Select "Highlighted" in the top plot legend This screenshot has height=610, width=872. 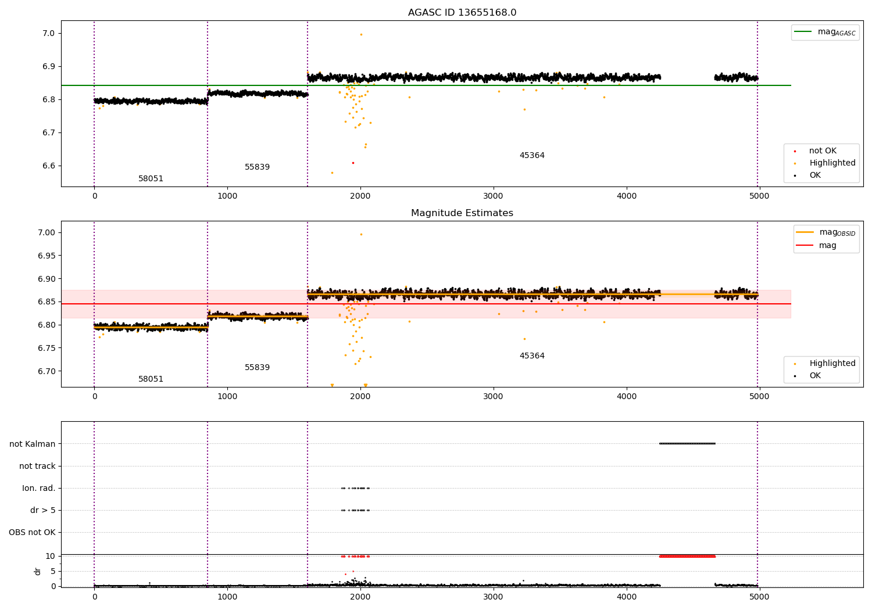tap(832, 163)
